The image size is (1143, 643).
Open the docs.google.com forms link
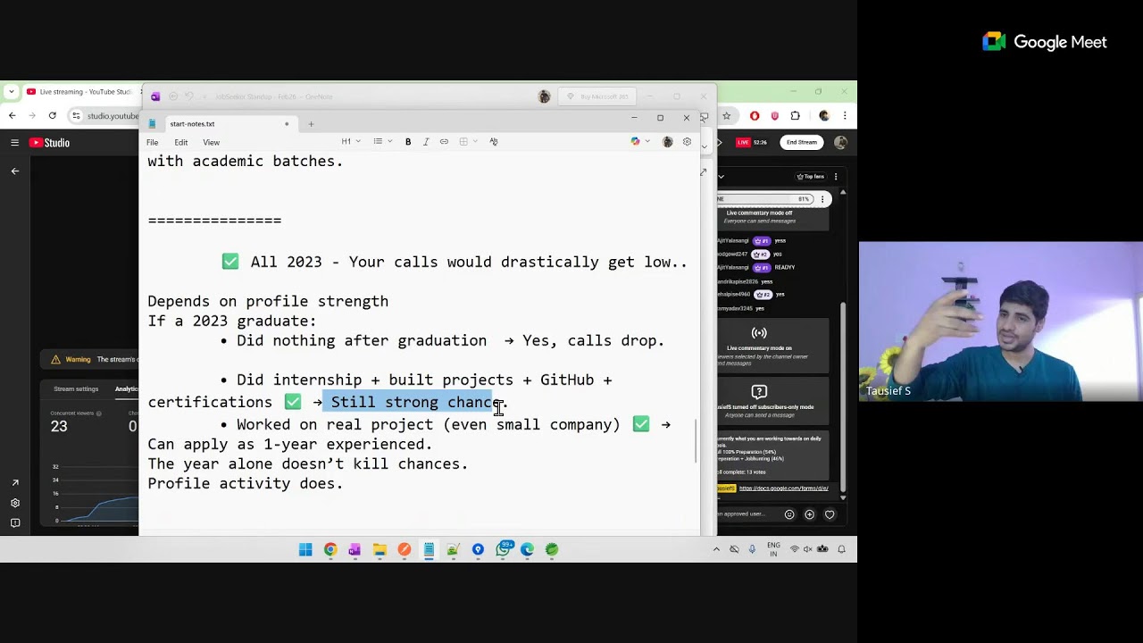point(783,489)
